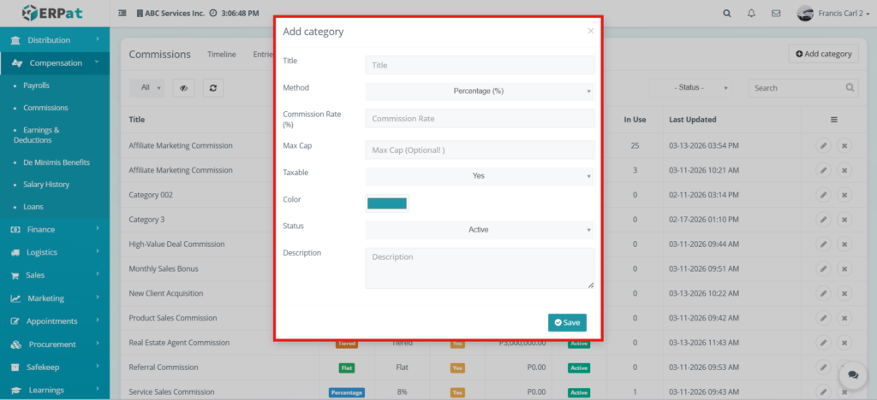Edit the Real Estate Agent Commission row
The height and width of the screenshot is (400, 877).
click(x=823, y=343)
